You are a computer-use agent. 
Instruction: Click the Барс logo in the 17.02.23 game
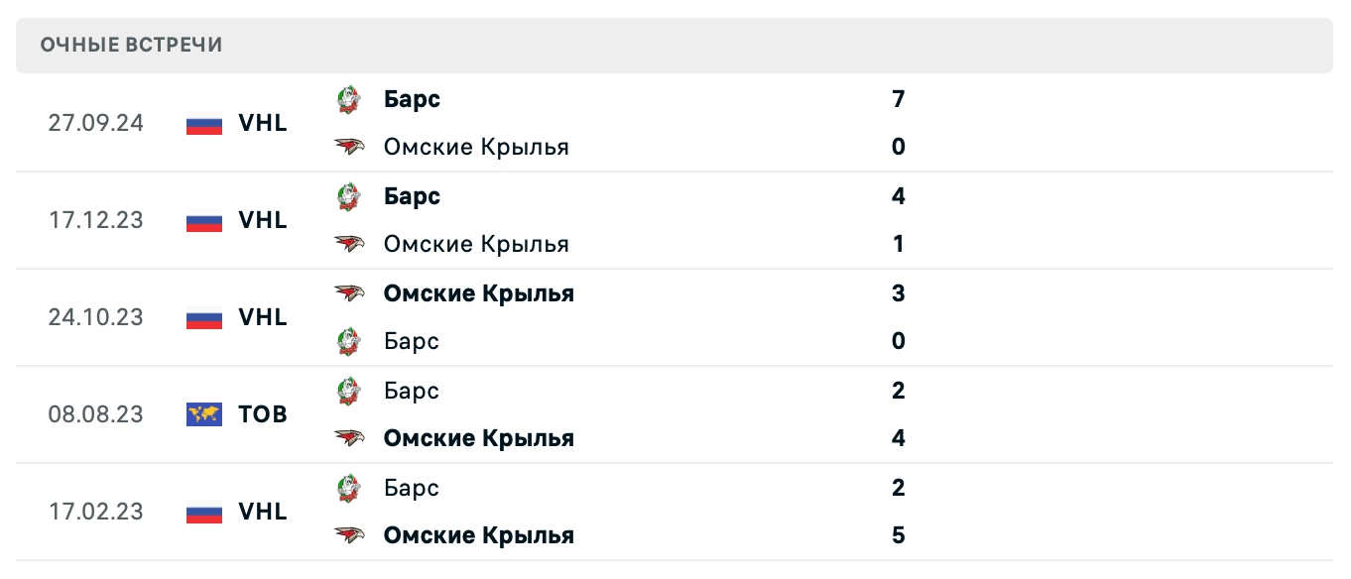pyautogui.click(x=348, y=488)
